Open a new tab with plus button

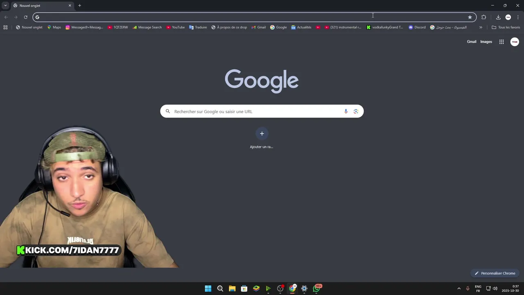tap(79, 6)
